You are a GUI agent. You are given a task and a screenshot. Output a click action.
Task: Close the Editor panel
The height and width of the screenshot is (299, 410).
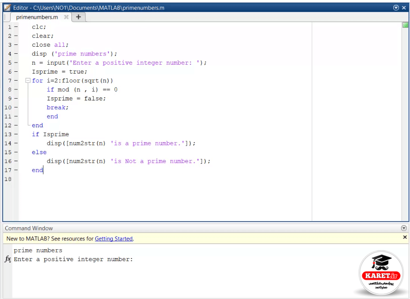[x=404, y=8]
